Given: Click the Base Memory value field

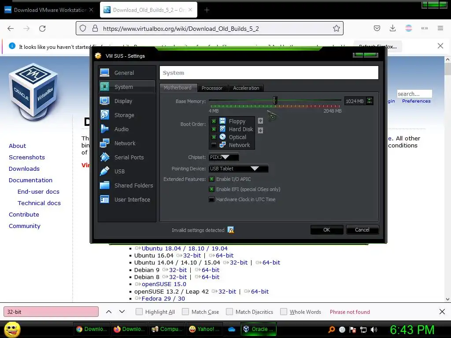Looking at the screenshot, I should click(x=355, y=101).
